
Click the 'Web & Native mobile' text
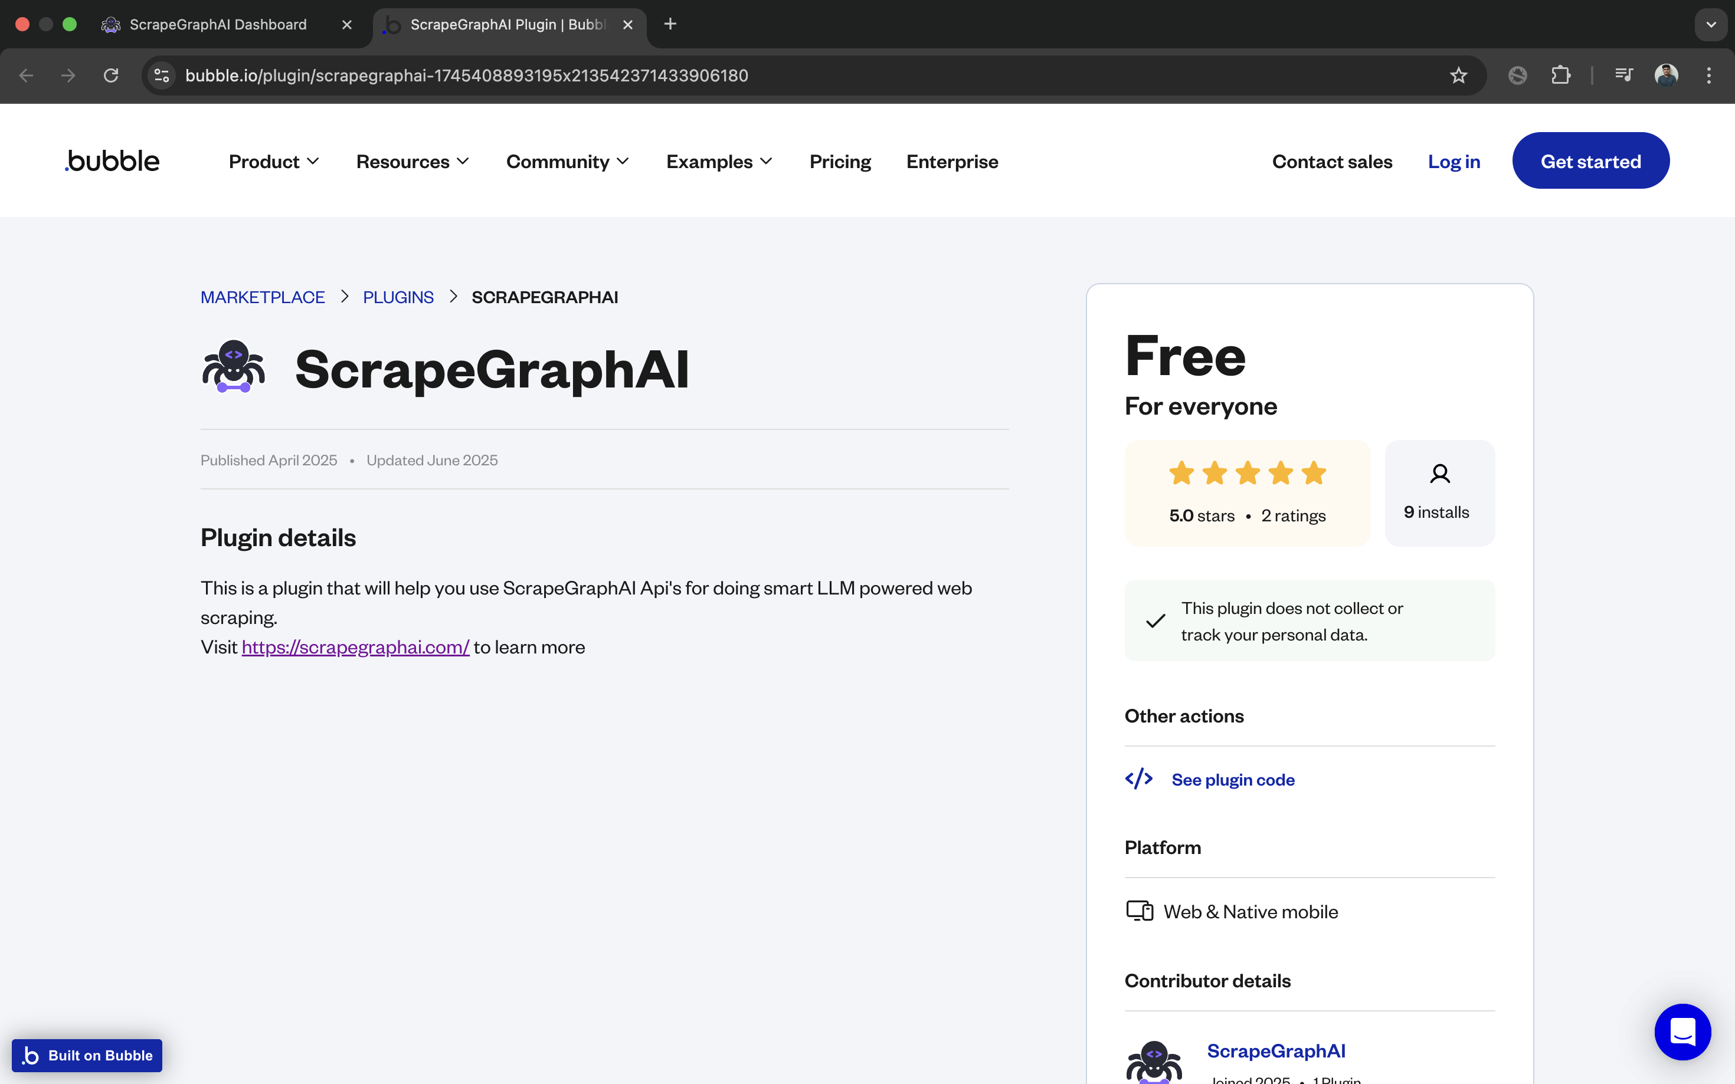click(1250, 912)
